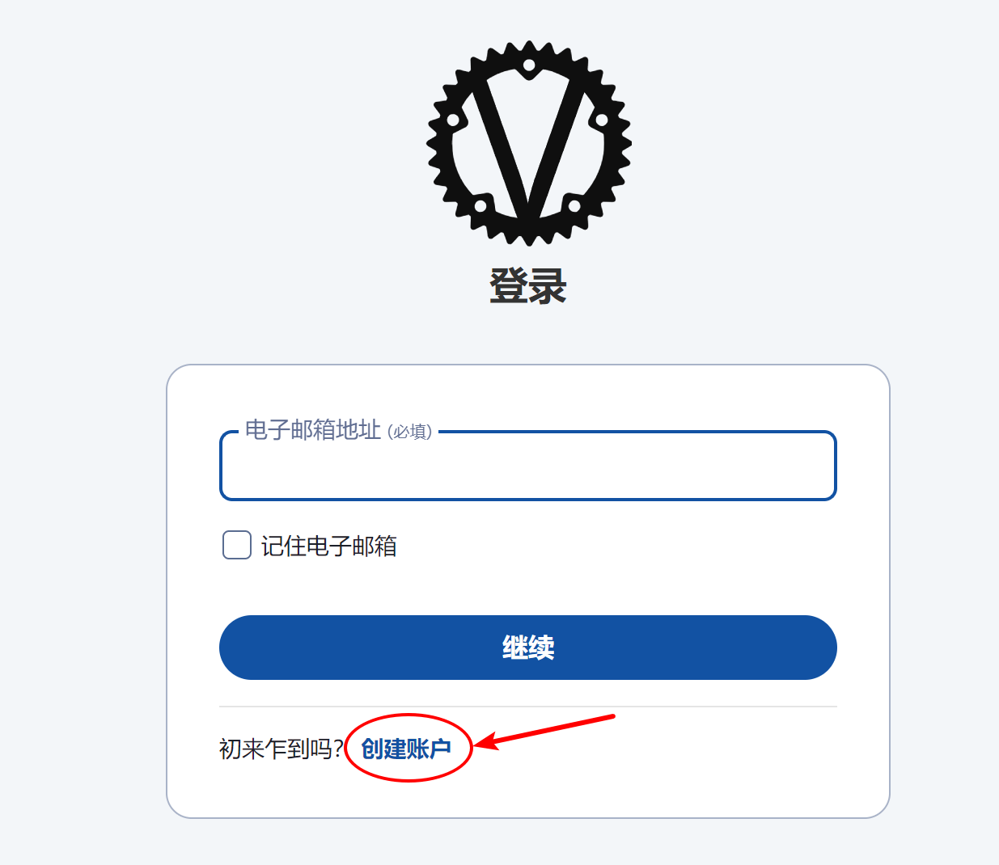The width and height of the screenshot is (999, 865).
Task: Tick the 记住电子邮箱 checkbox
Action: (x=237, y=545)
